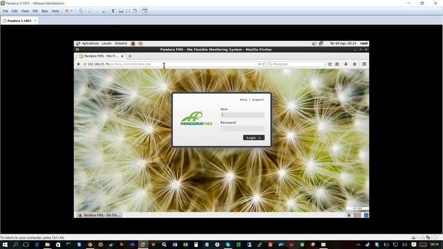The width and height of the screenshot is (443, 249).
Task: Open the VMware VM menu
Action: 35,11
